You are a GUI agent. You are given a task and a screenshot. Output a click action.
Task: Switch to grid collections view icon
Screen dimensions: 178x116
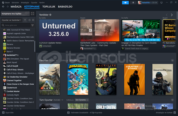pyautogui.click(x=32, y=13)
